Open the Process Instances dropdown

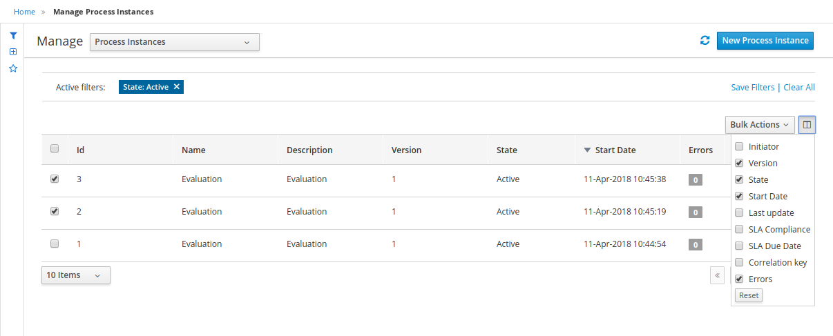click(x=175, y=42)
